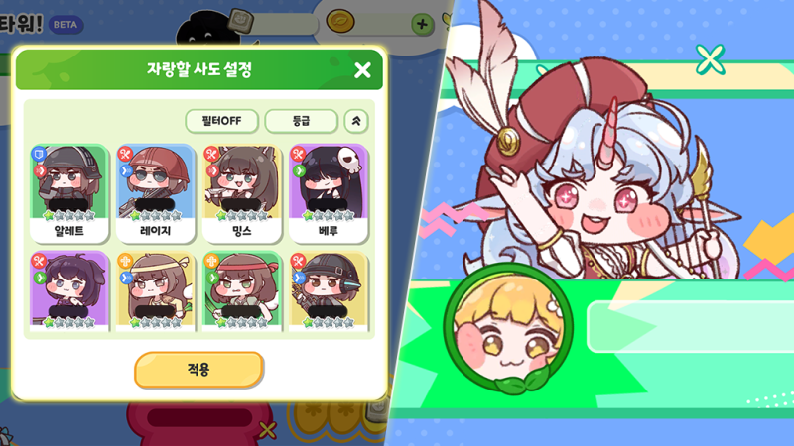Click the gold coin currency icon
The height and width of the screenshot is (446, 794).
tap(340, 21)
